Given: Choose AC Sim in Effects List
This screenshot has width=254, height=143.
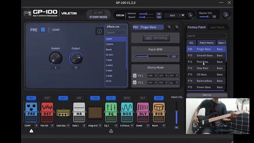Looking at the screenshot, I should [115, 55].
